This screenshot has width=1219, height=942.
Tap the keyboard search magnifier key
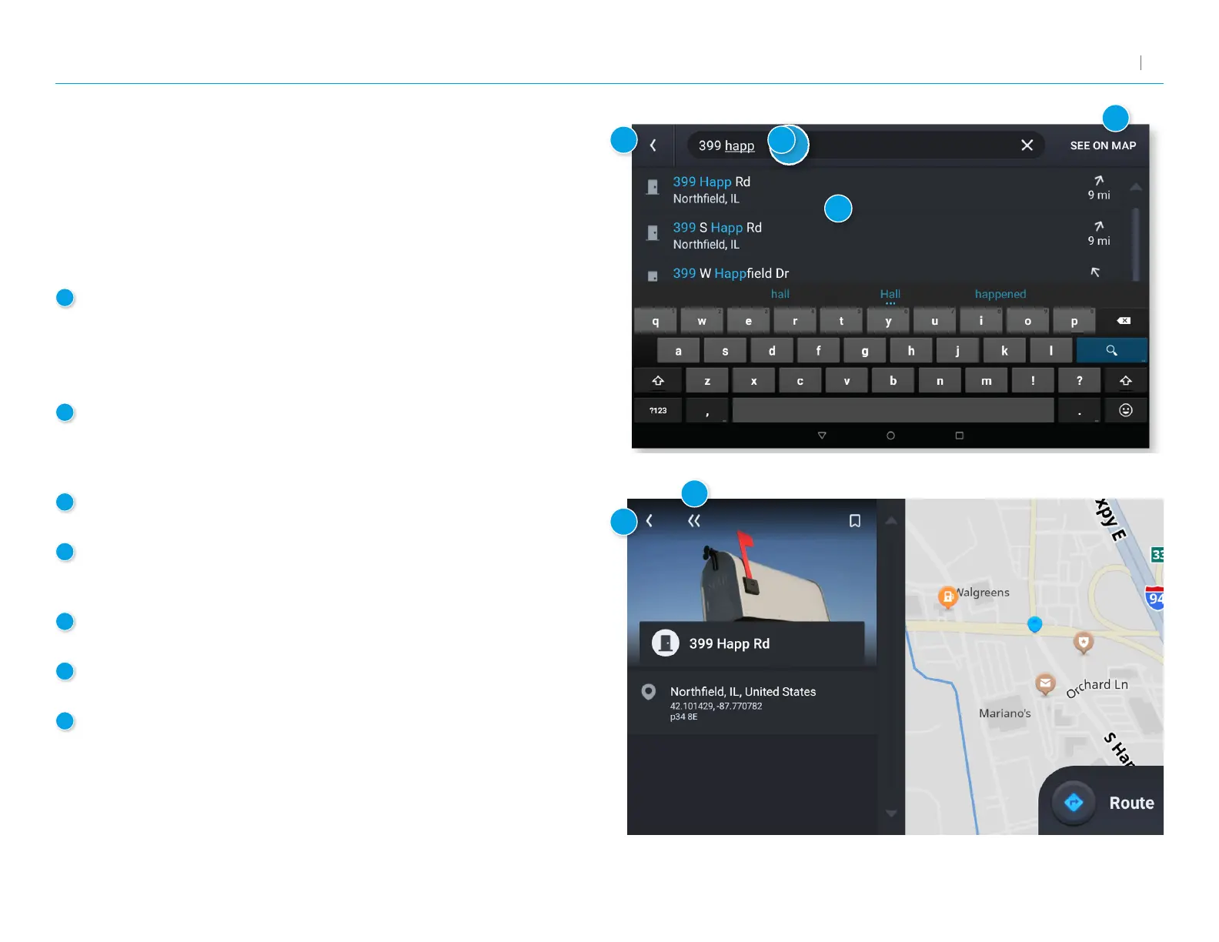[x=1111, y=350]
